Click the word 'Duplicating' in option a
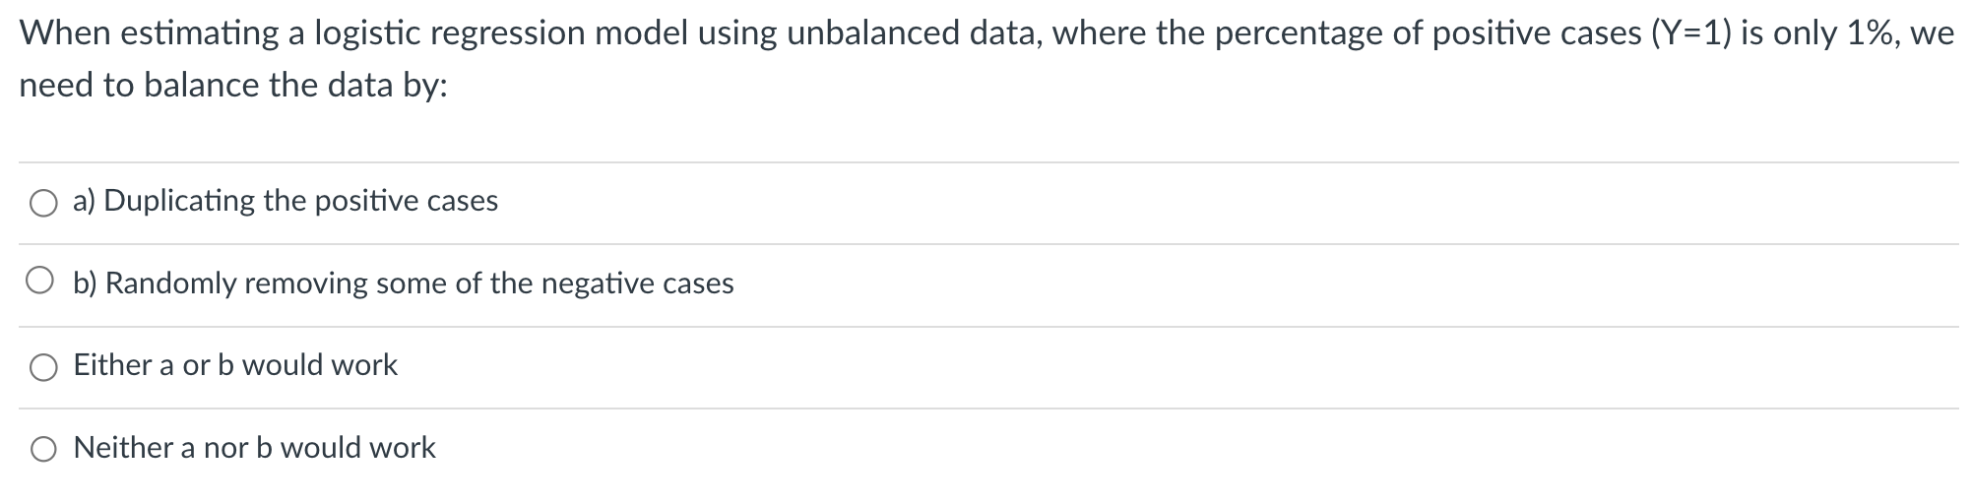1971x504 pixels. [179, 201]
